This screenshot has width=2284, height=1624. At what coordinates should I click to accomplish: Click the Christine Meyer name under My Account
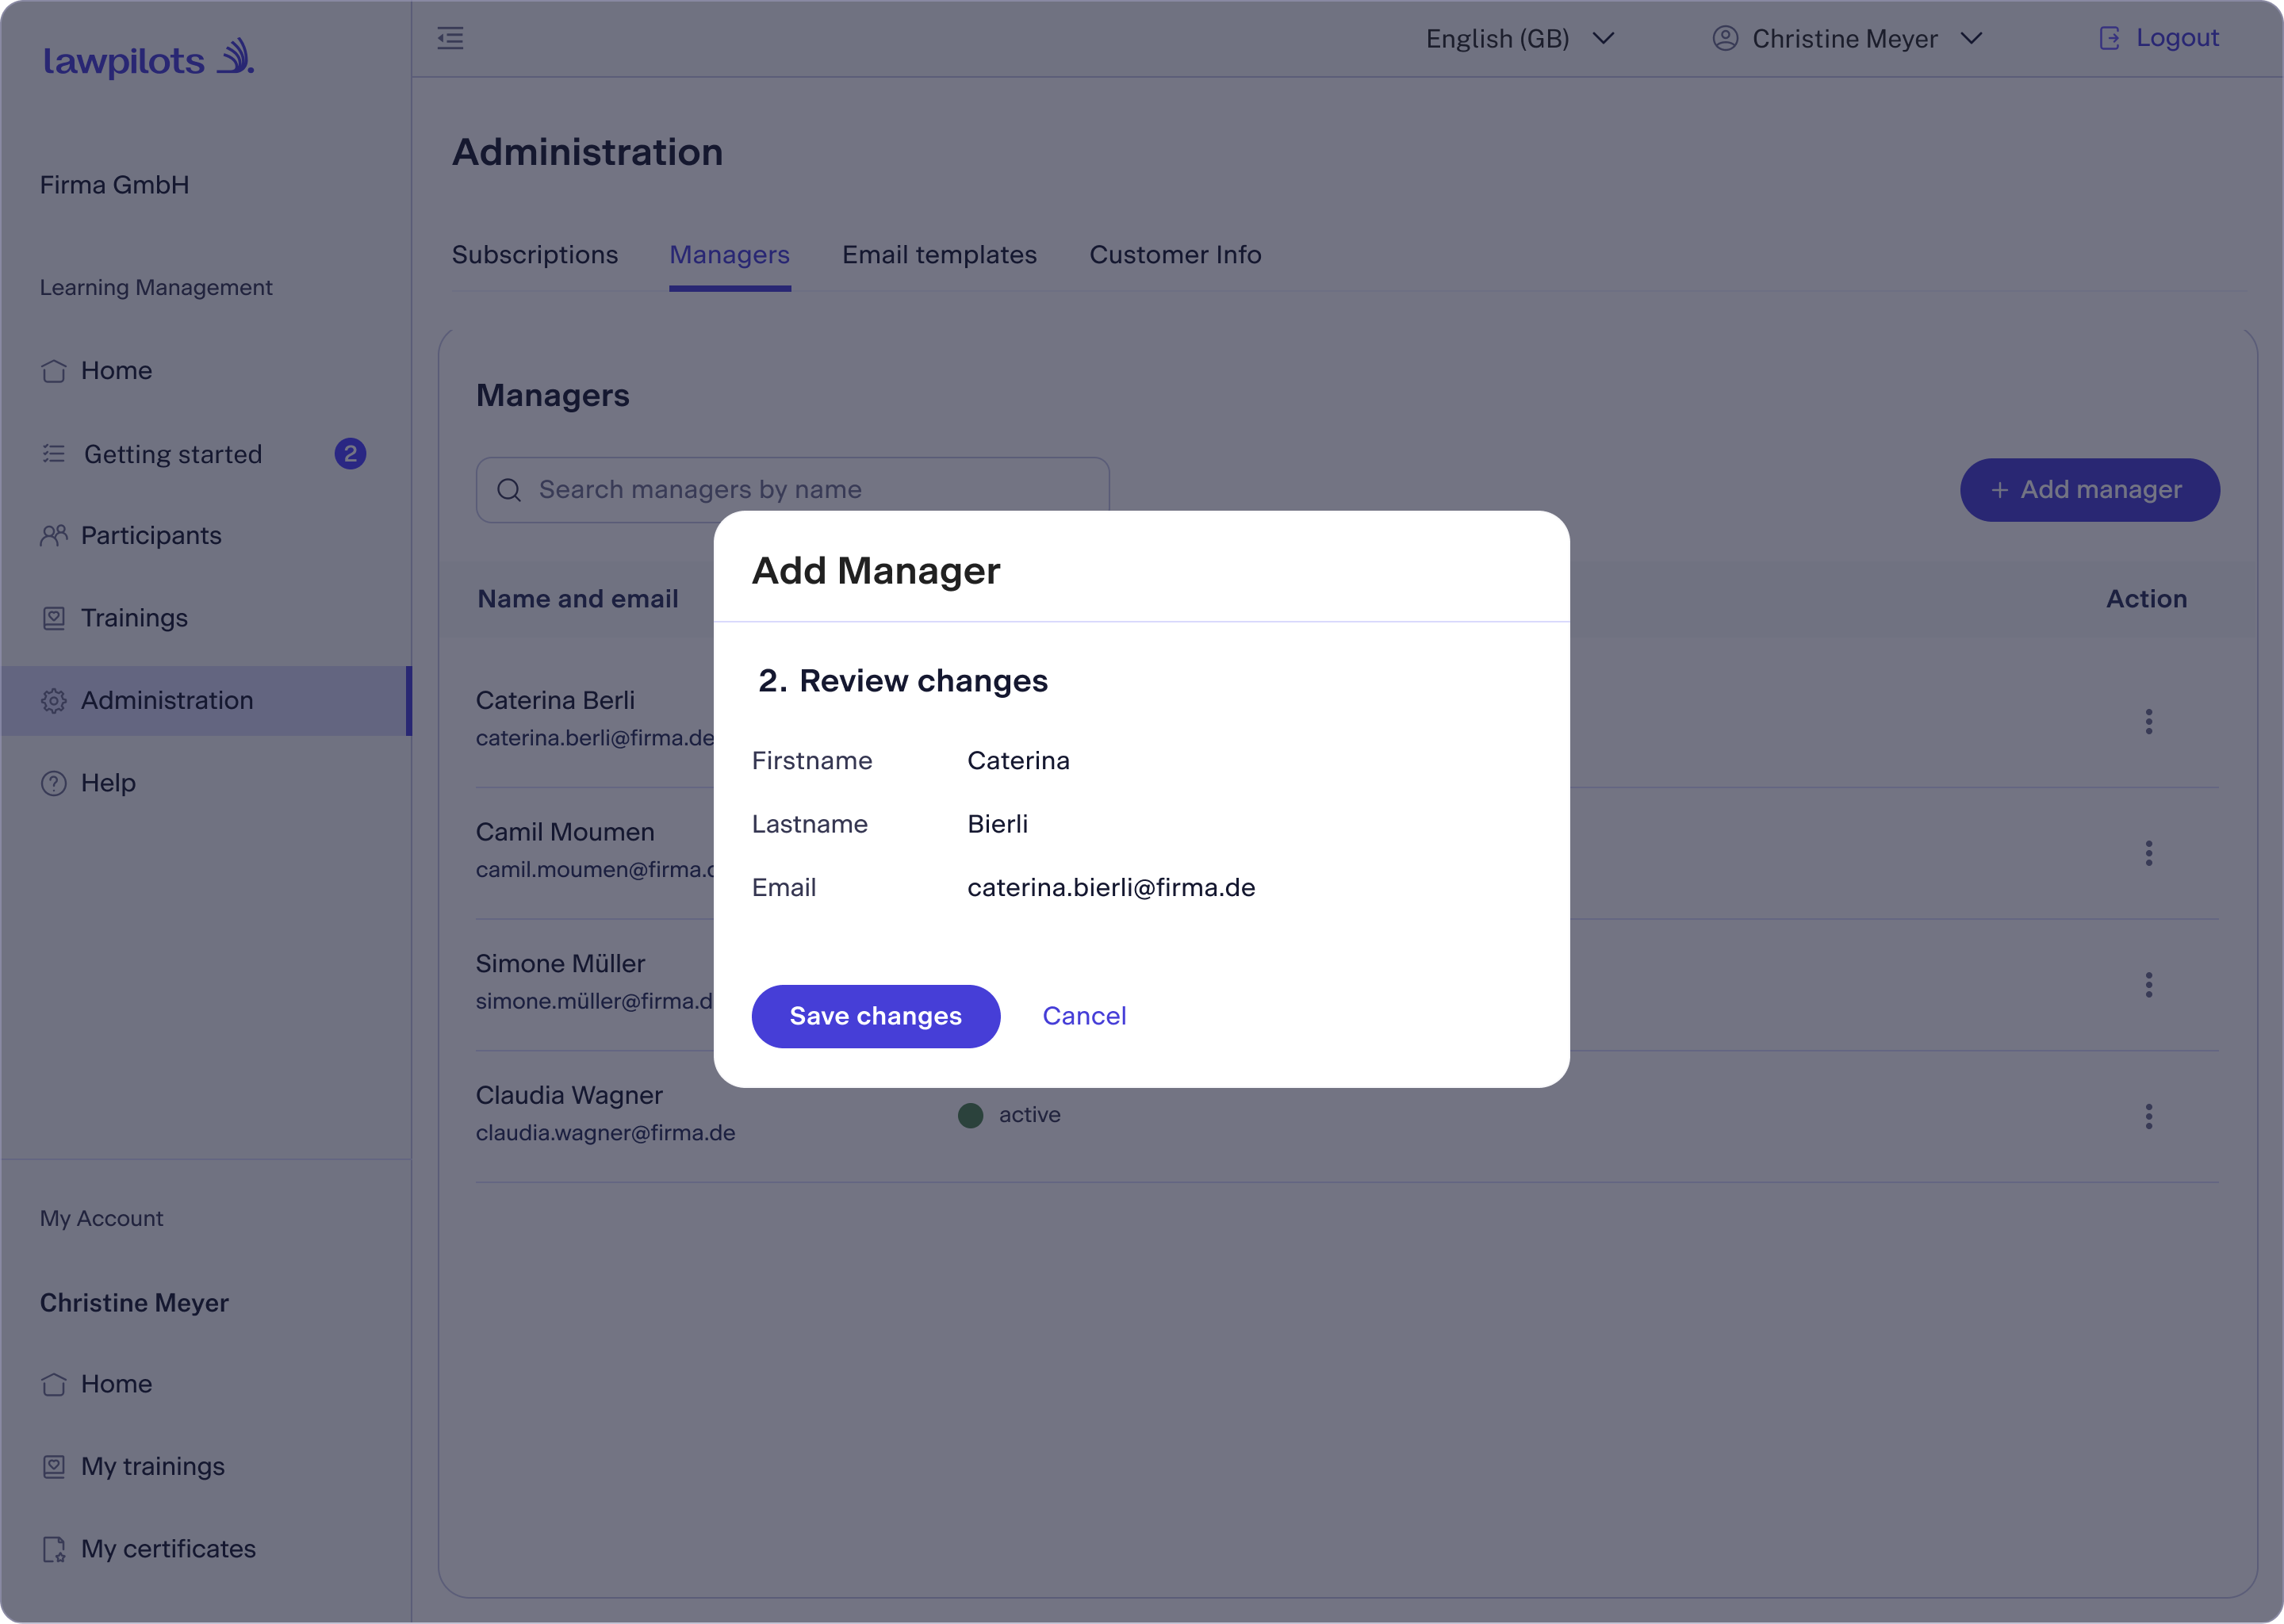pyautogui.click(x=134, y=1303)
